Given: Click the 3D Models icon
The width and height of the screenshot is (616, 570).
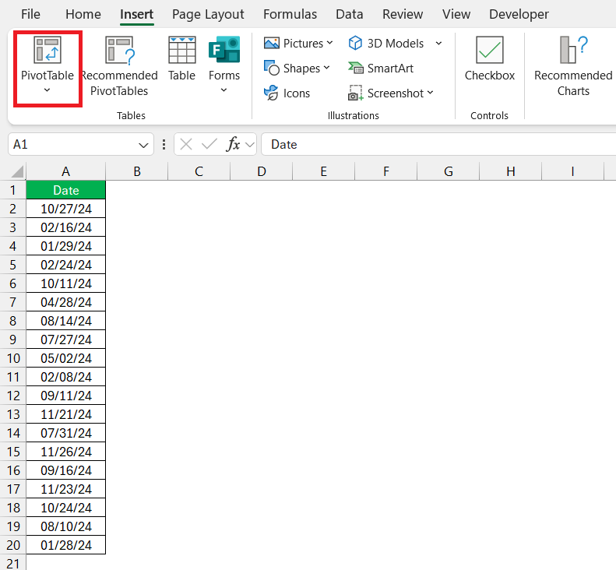Looking at the screenshot, I should click(355, 43).
